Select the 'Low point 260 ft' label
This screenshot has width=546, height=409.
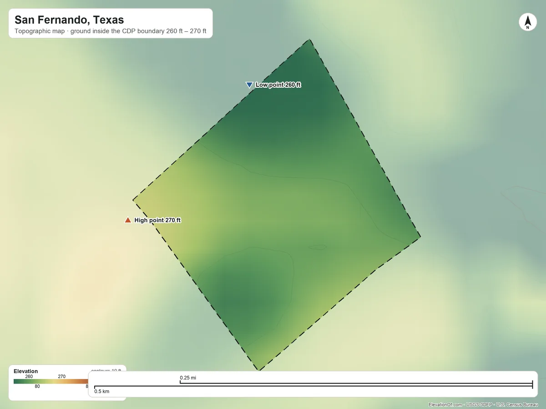[278, 85]
